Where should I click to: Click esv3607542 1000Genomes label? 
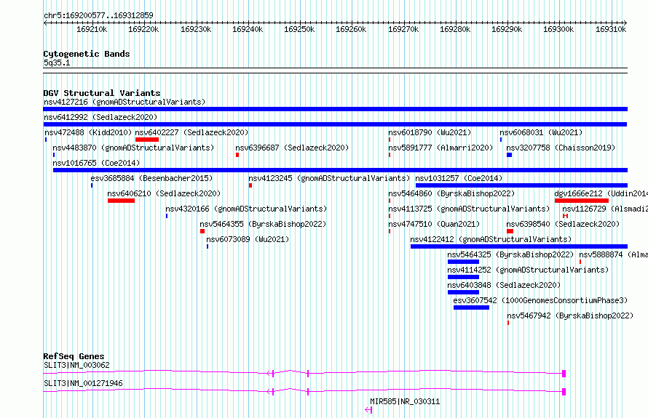(540, 300)
